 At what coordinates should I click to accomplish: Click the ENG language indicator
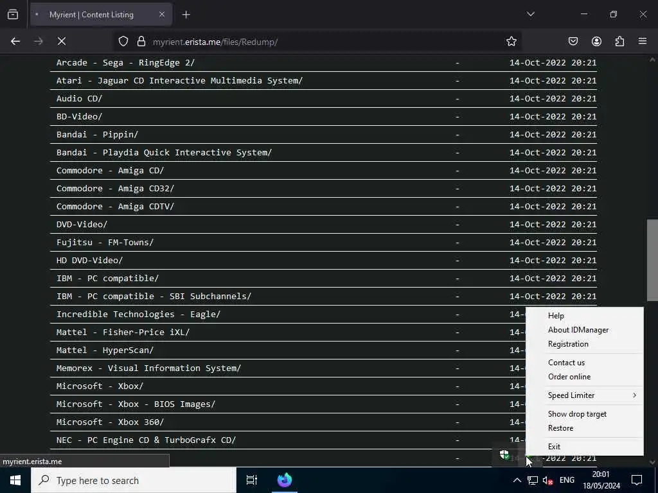[567, 480]
